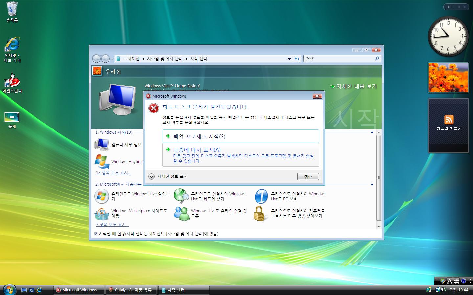The image size is (473, 295).
Task: Choose 나중에 다시 표시(A) option
Action: click(240, 155)
